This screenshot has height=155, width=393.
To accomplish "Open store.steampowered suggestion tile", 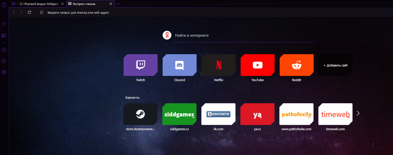I will click(x=140, y=114).
